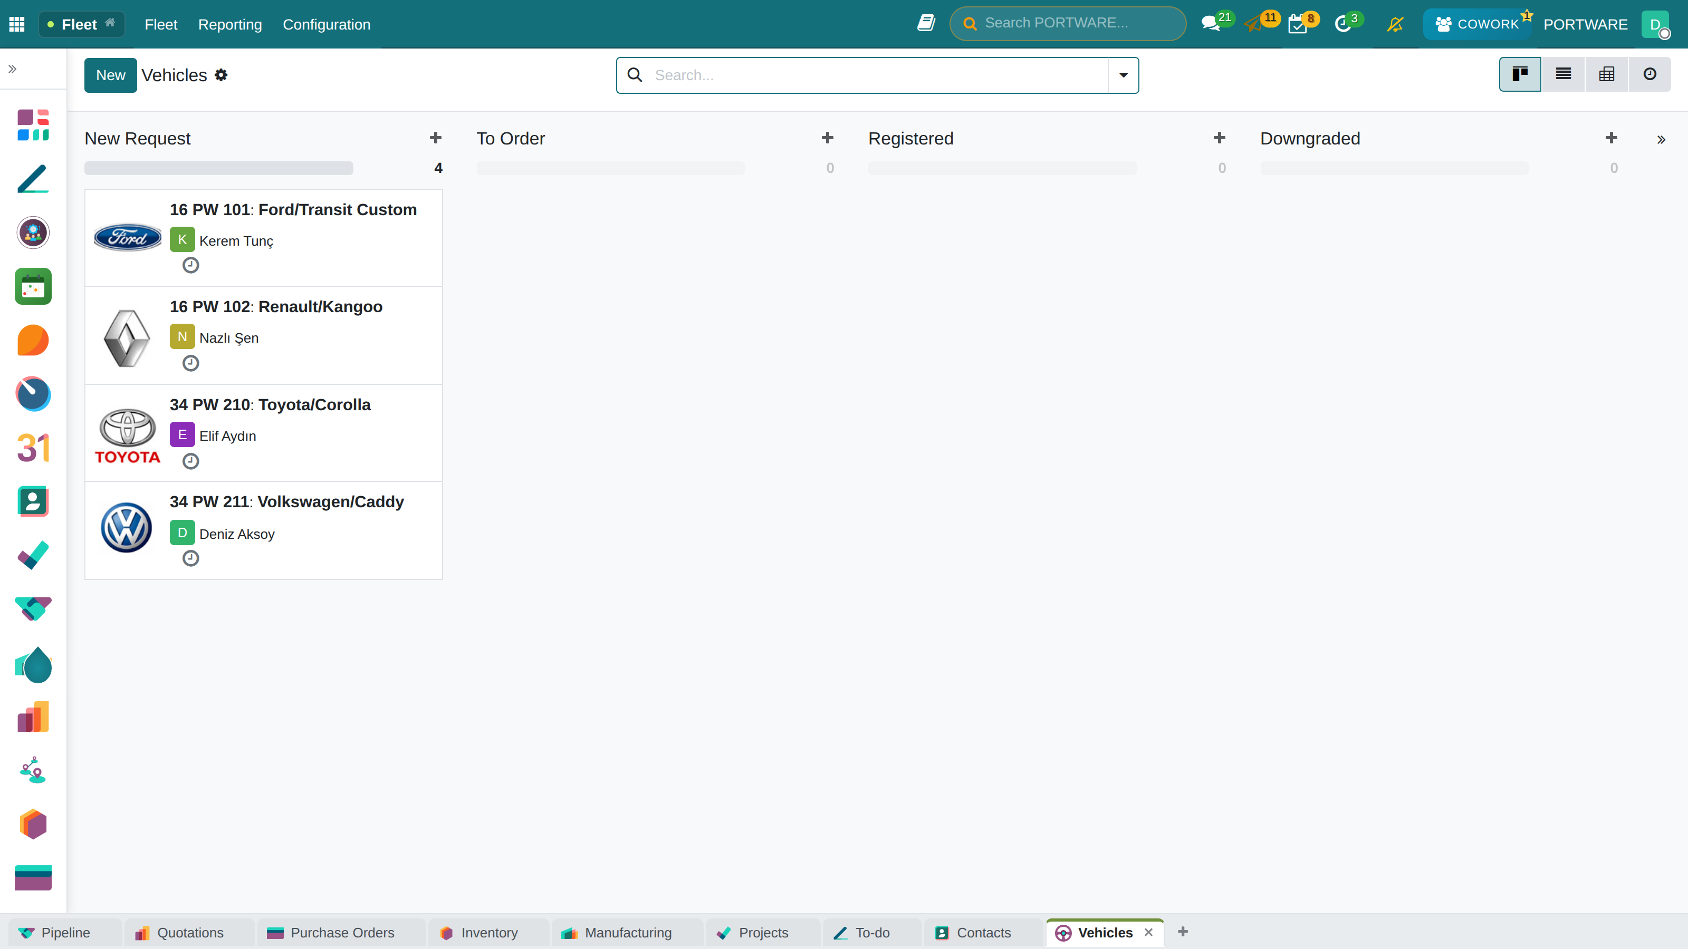This screenshot has height=949, width=1688.
Task: Click the COWORK button
Action: pyautogui.click(x=1477, y=24)
